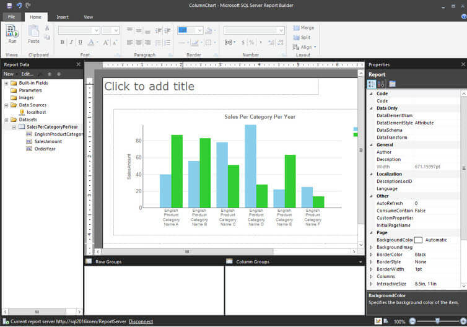Toggle Italic formatting

click(x=71, y=42)
